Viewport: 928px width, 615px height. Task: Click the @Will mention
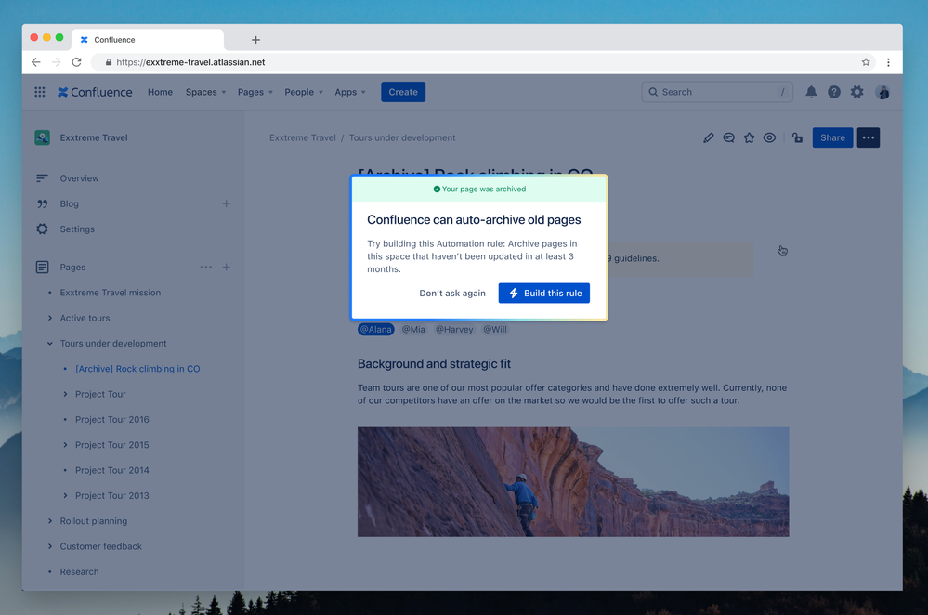tap(495, 329)
